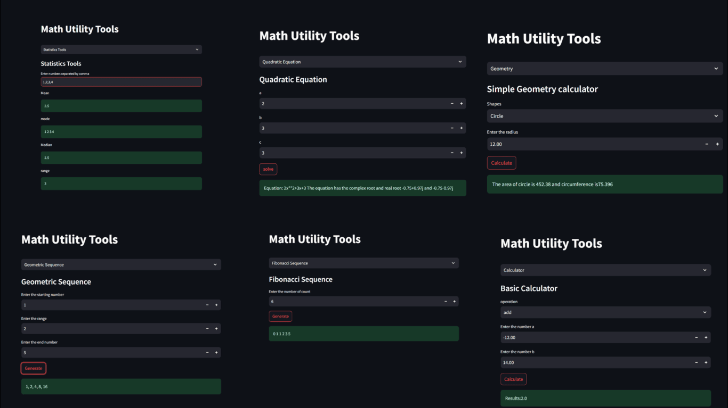Viewport: 728px width, 408px height.
Task: Increase Fibonacci count with plus
Action: (x=455, y=302)
